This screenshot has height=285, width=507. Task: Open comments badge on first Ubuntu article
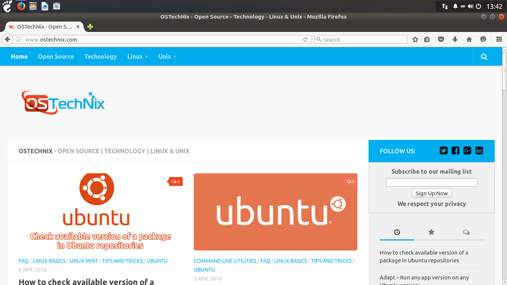(x=176, y=181)
